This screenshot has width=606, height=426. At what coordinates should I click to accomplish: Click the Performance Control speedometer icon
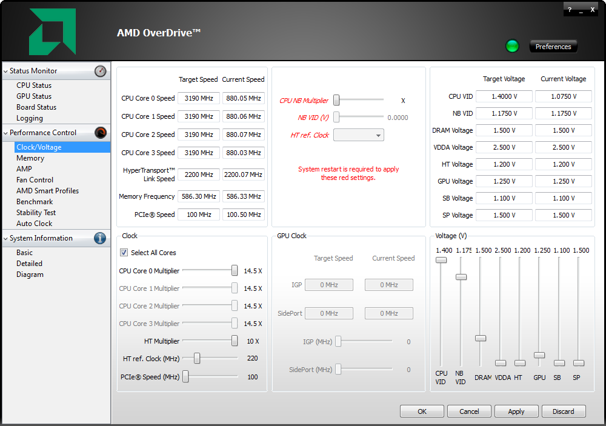pos(100,133)
